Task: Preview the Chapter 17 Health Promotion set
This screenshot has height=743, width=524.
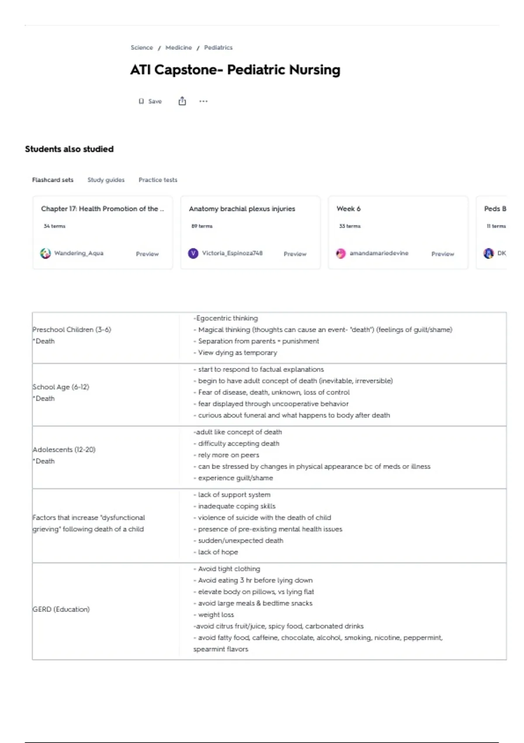Action: pos(147,254)
